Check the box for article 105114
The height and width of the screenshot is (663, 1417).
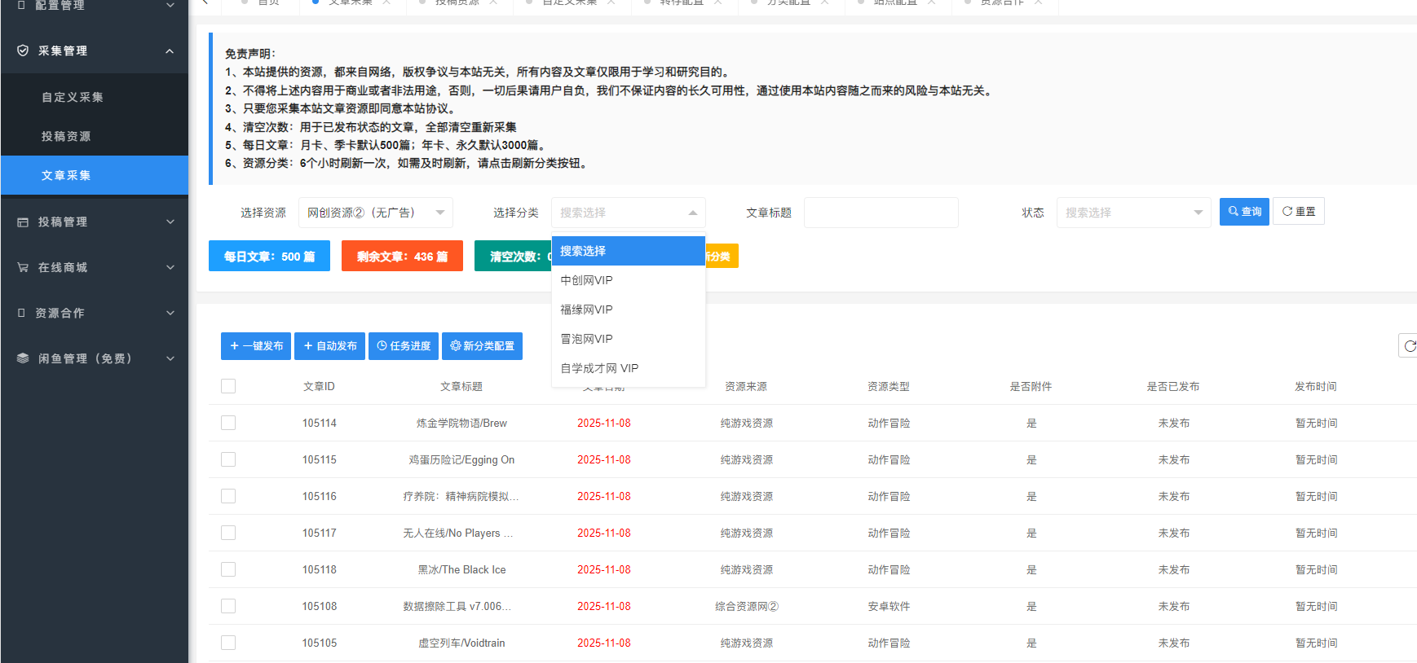(x=228, y=423)
